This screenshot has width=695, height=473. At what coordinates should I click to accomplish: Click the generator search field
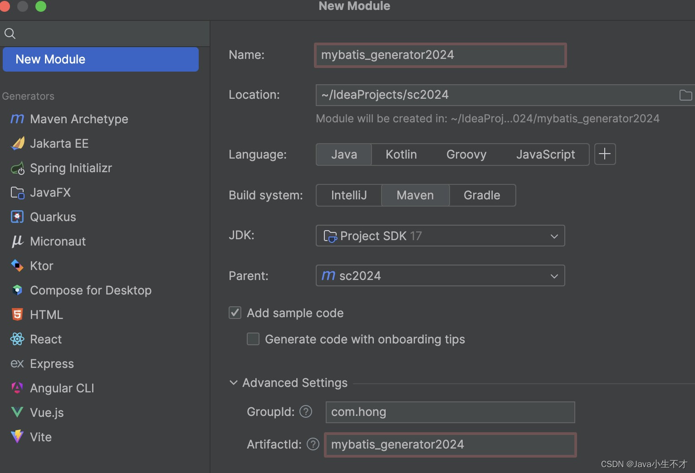(x=105, y=34)
